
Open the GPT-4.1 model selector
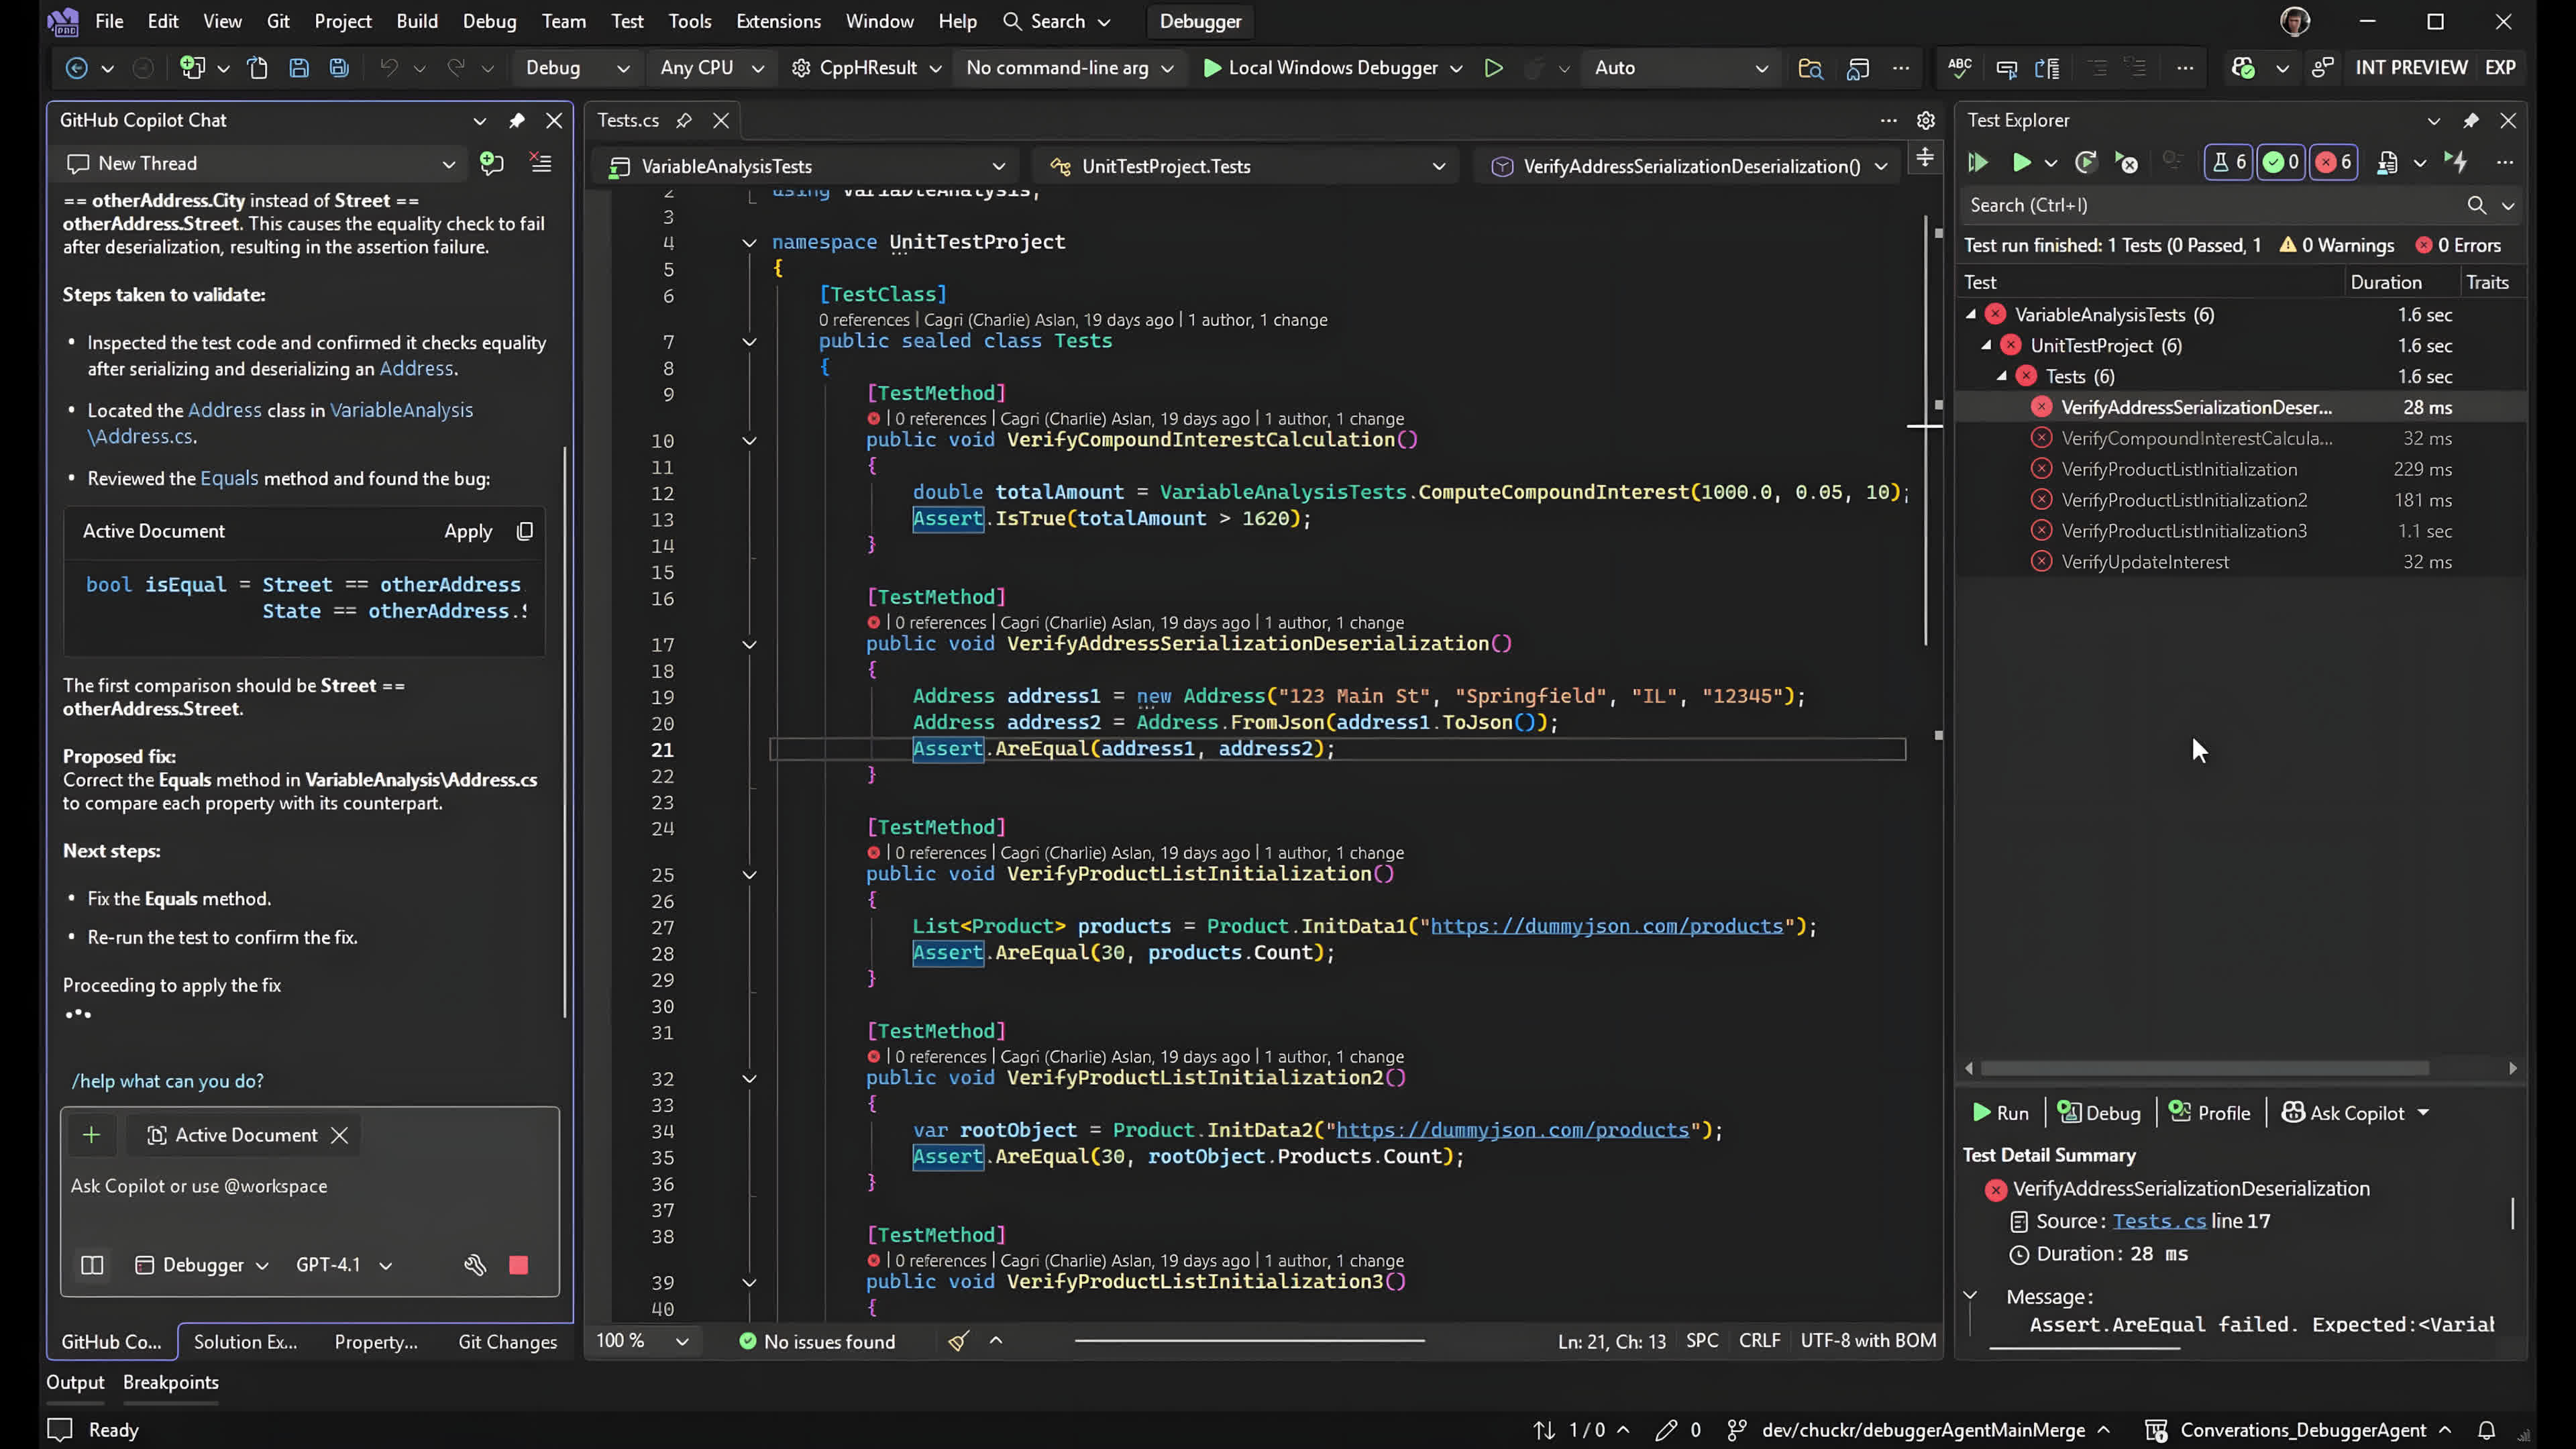coord(343,1265)
